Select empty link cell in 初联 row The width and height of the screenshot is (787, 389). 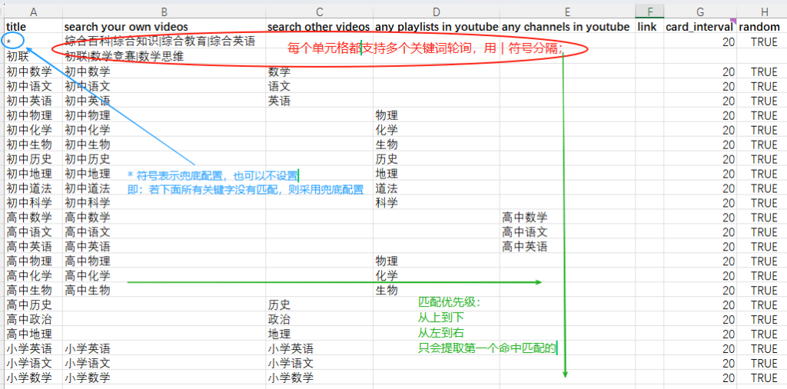(x=649, y=57)
